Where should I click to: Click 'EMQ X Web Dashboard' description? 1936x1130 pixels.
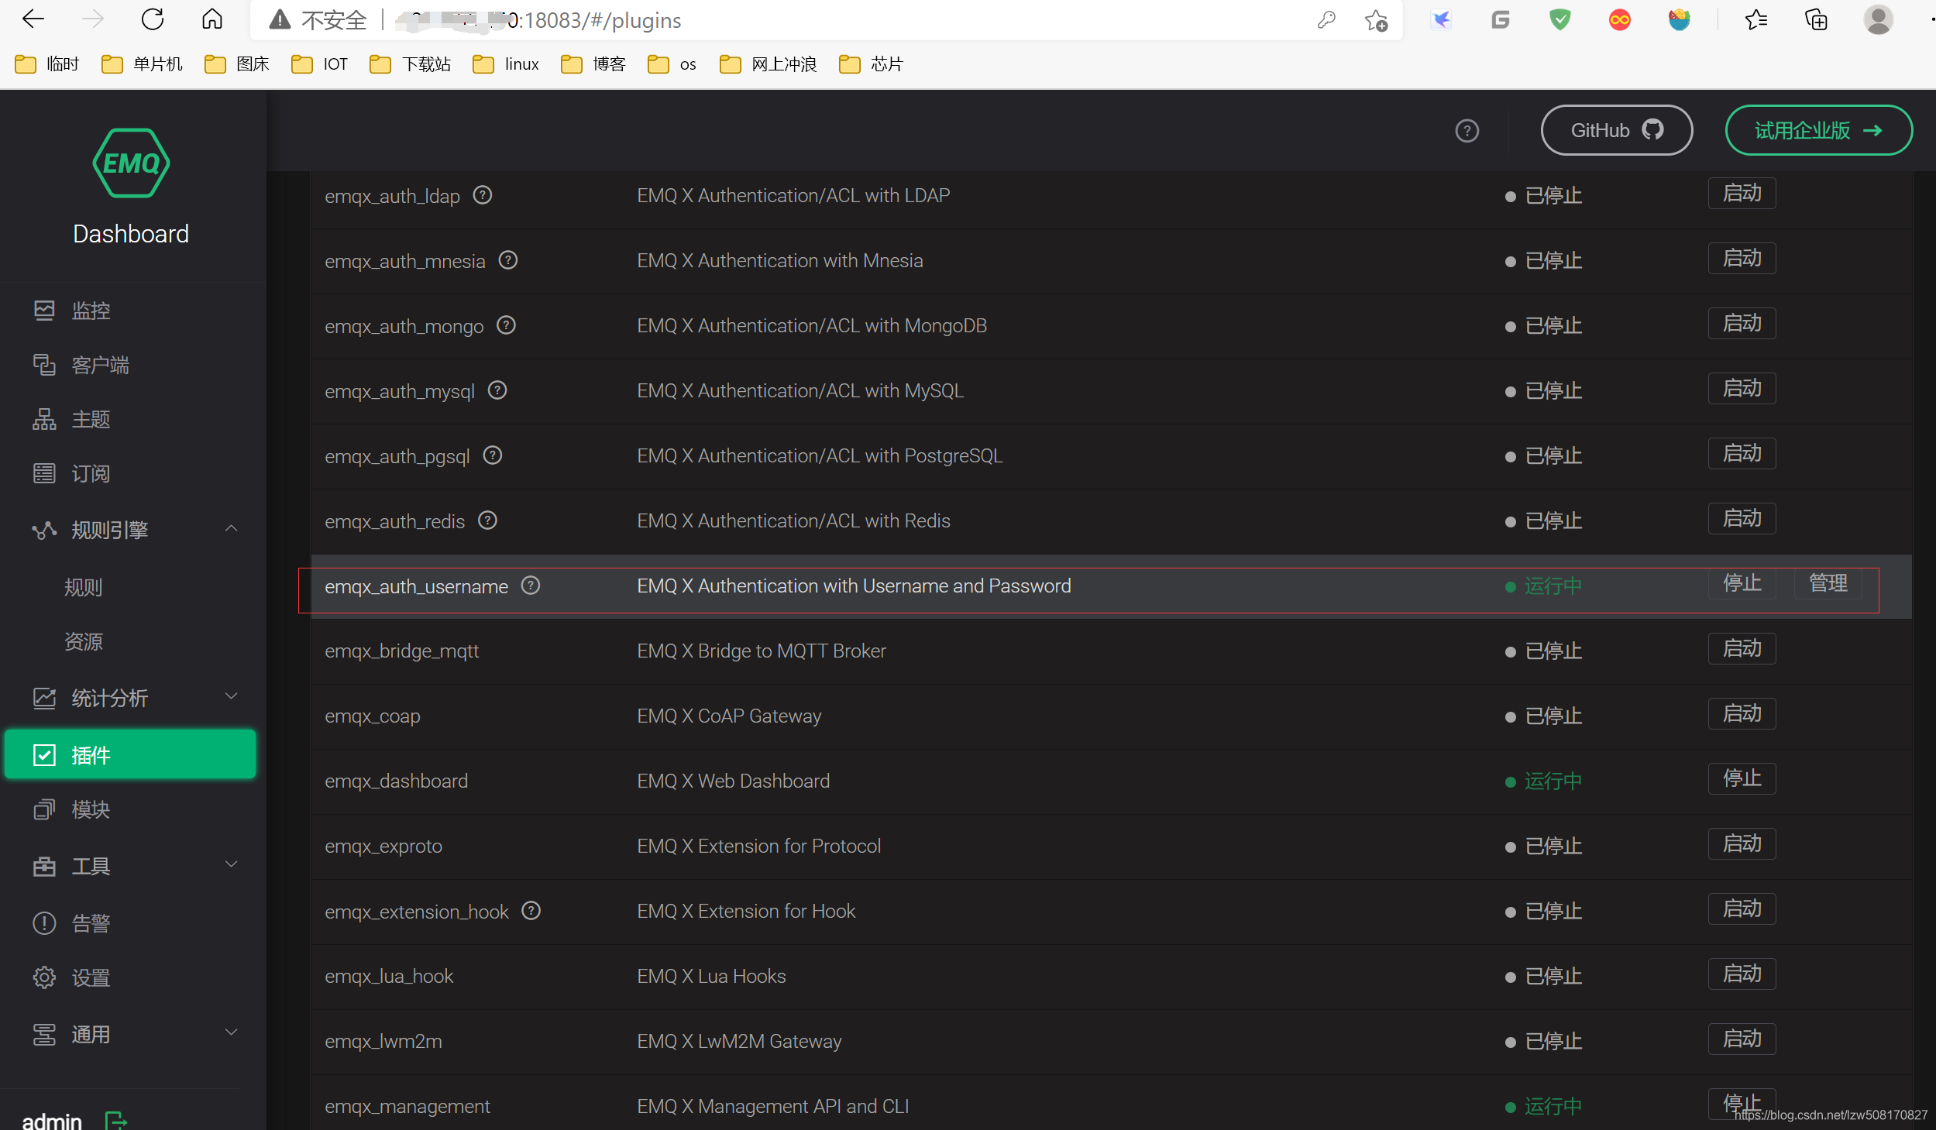733,781
